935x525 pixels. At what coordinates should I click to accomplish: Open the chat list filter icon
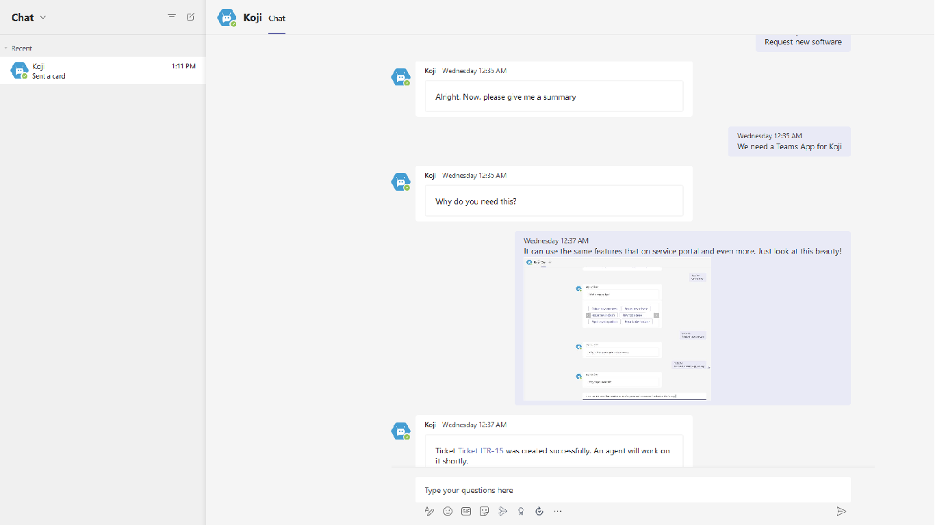(x=172, y=17)
